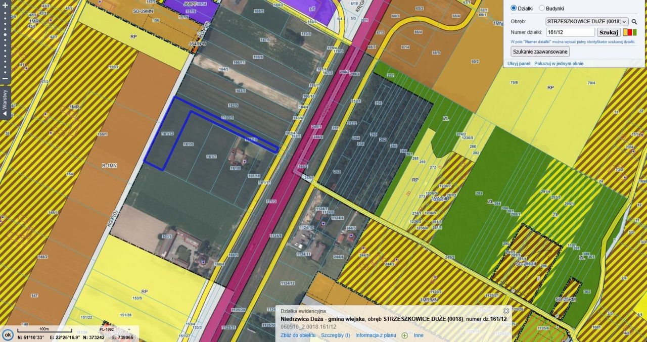The width and height of the screenshot is (647, 342).
Task: Click parcel label 161/12 on the map
Action: 167,133
